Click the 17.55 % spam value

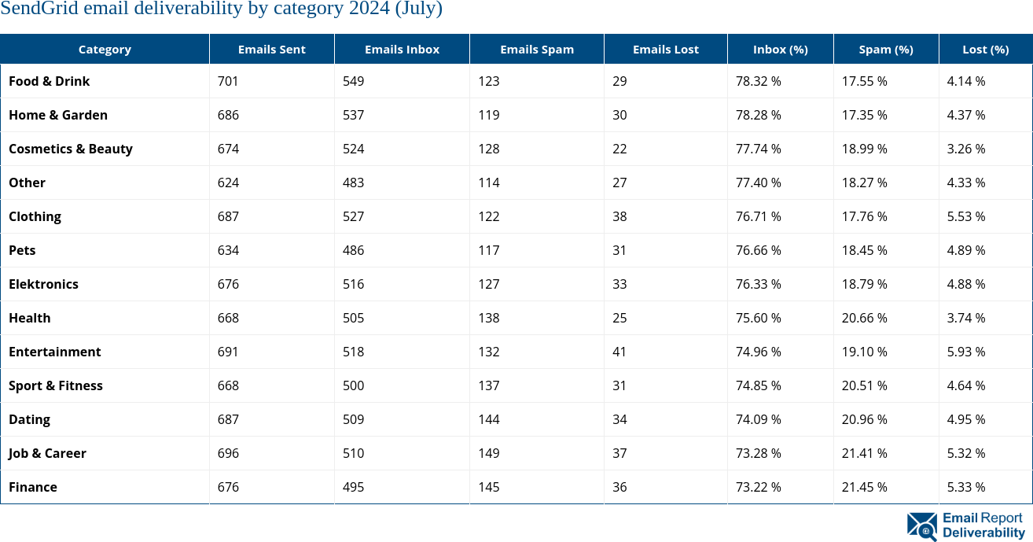(865, 81)
